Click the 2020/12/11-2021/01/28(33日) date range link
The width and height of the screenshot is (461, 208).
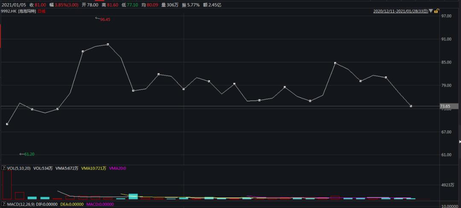pos(400,11)
